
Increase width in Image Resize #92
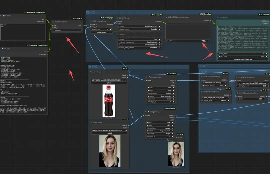point(174,87)
